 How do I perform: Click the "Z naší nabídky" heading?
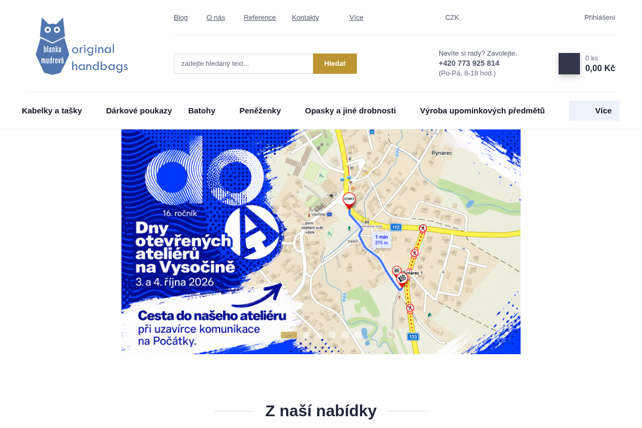coord(321,411)
